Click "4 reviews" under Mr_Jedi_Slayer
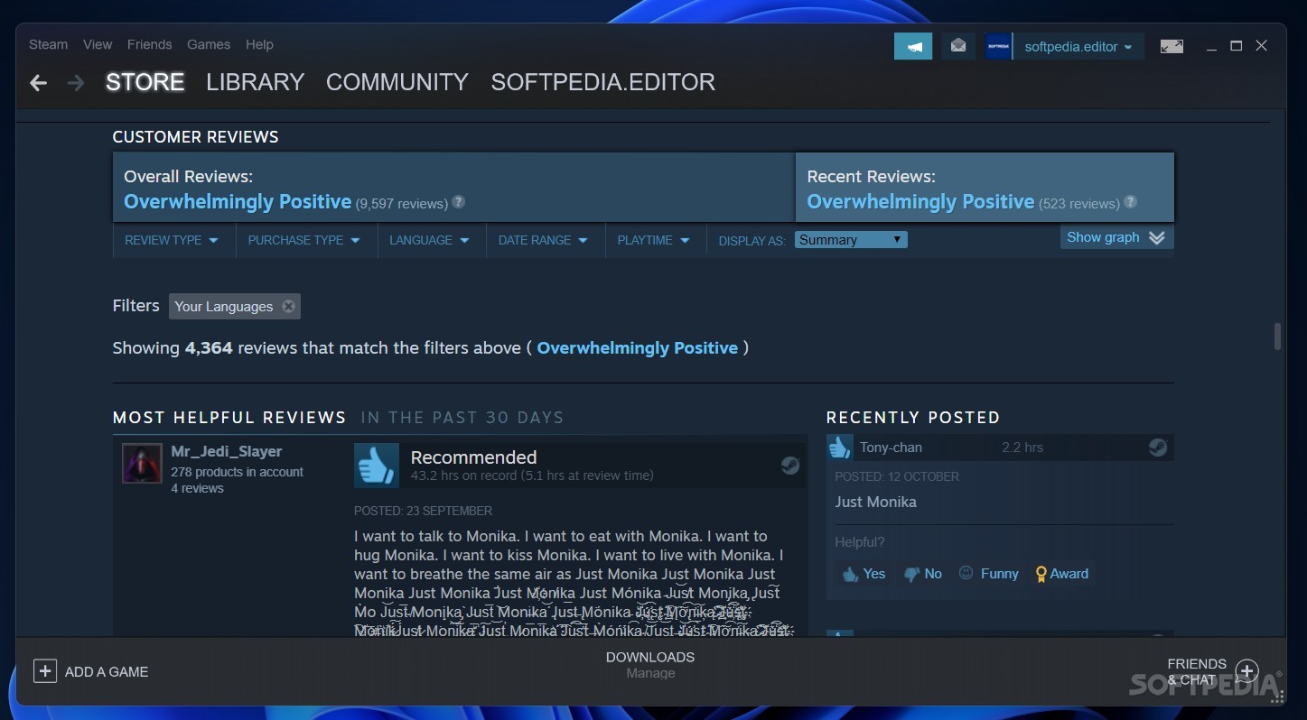 tap(197, 488)
